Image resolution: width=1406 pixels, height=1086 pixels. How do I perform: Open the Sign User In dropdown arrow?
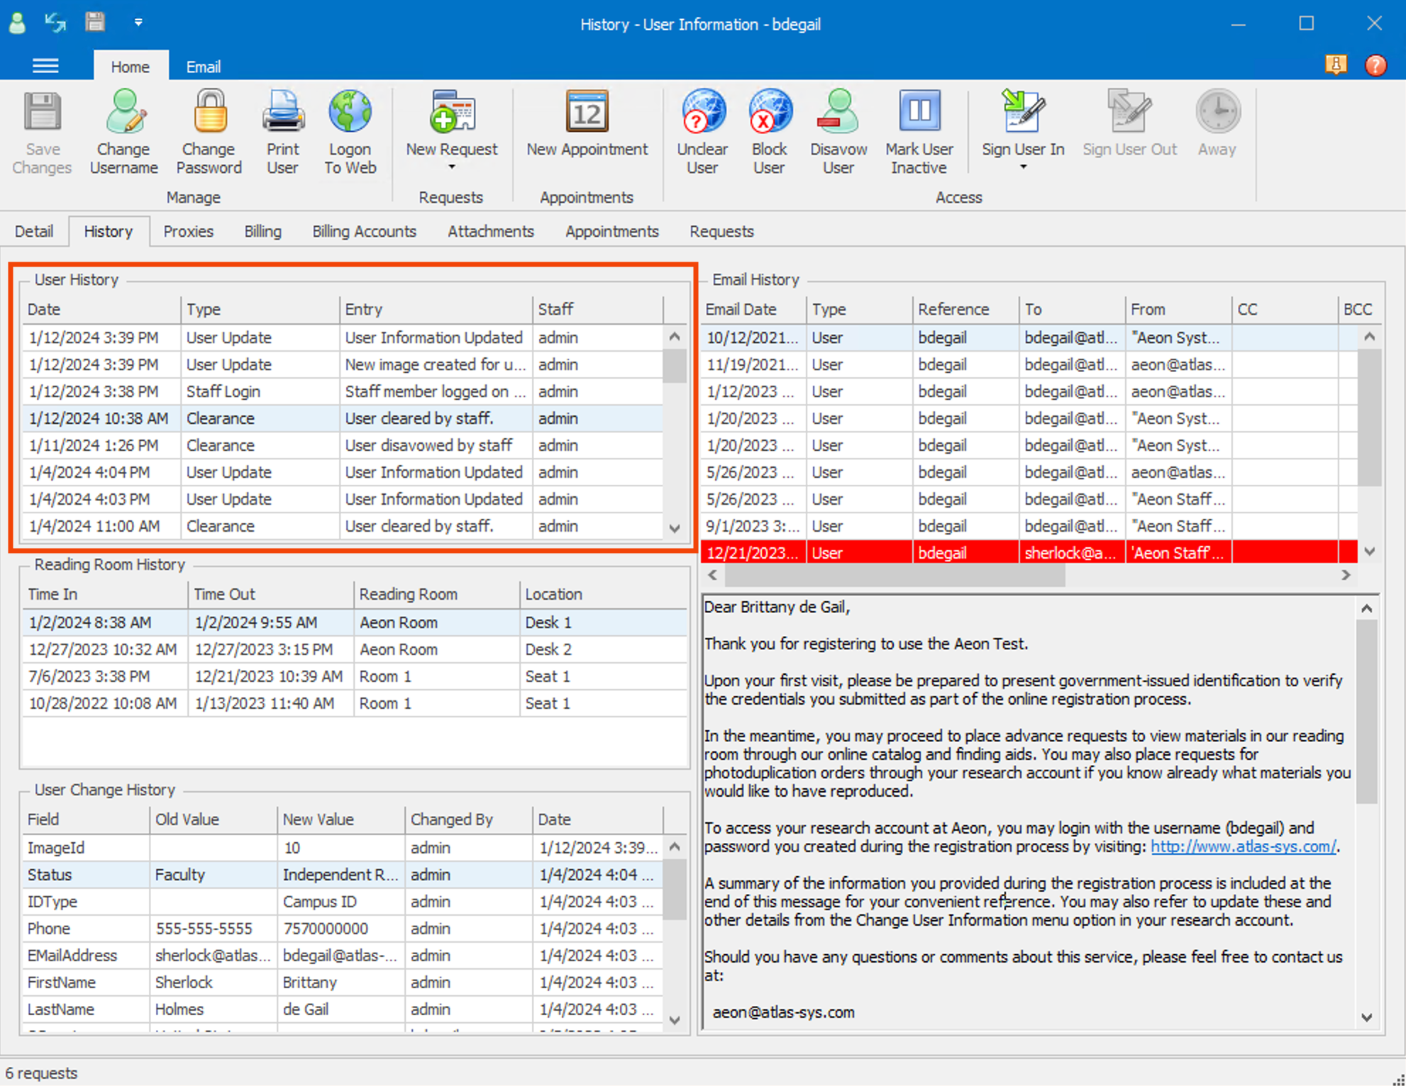point(1022,167)
